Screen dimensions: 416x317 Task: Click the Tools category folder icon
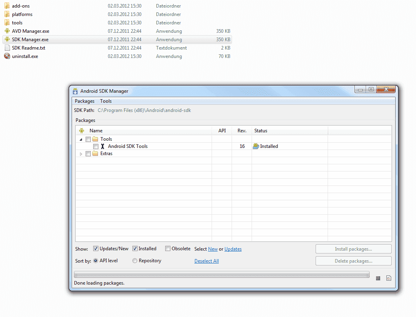95,139
